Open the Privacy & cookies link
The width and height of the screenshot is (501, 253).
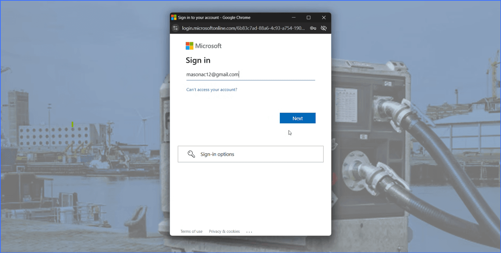[x=224, y=231]
